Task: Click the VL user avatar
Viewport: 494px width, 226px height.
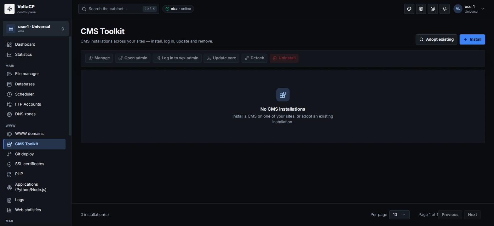Action: 458,9
